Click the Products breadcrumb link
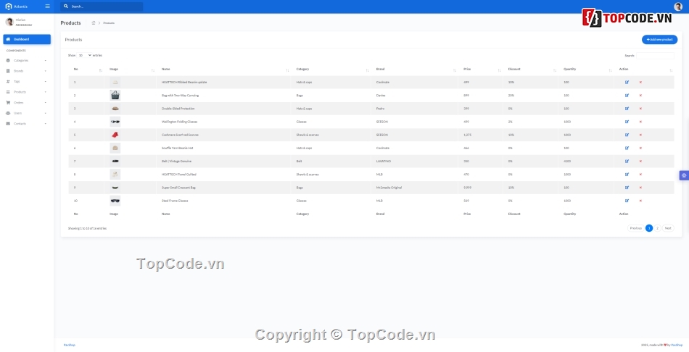 point(109,23)
